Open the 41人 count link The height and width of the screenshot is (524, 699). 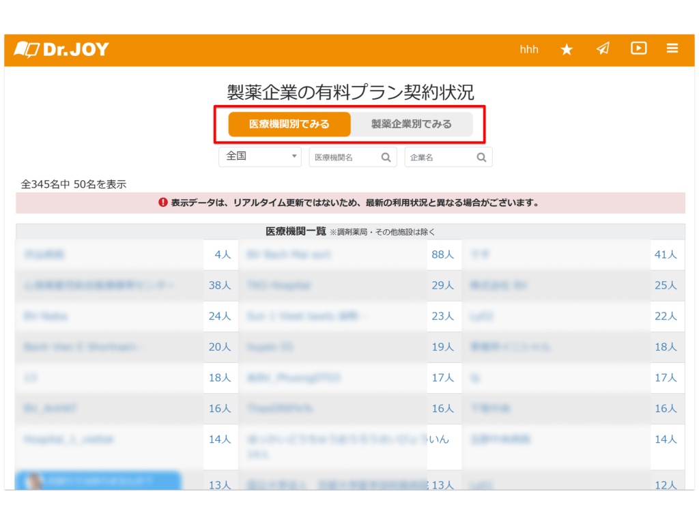[666, 254]
